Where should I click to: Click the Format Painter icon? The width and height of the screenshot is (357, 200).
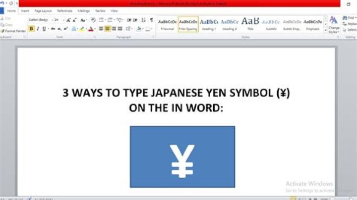(x=15, y=31)
